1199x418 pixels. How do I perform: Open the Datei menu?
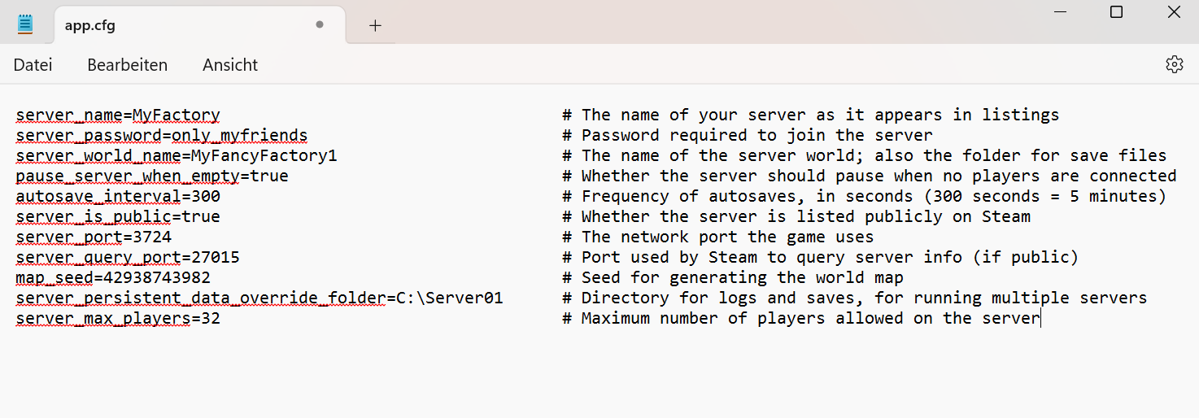tap(33, 65)
